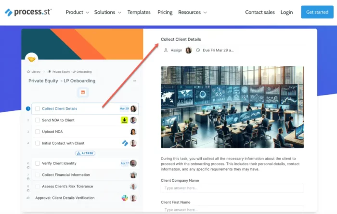Click the Slack icon on Approval task
This screenshot has width=337, height=214.
124,198
